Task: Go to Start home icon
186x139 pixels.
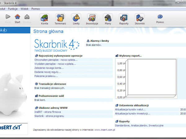Action: (17, 18)
